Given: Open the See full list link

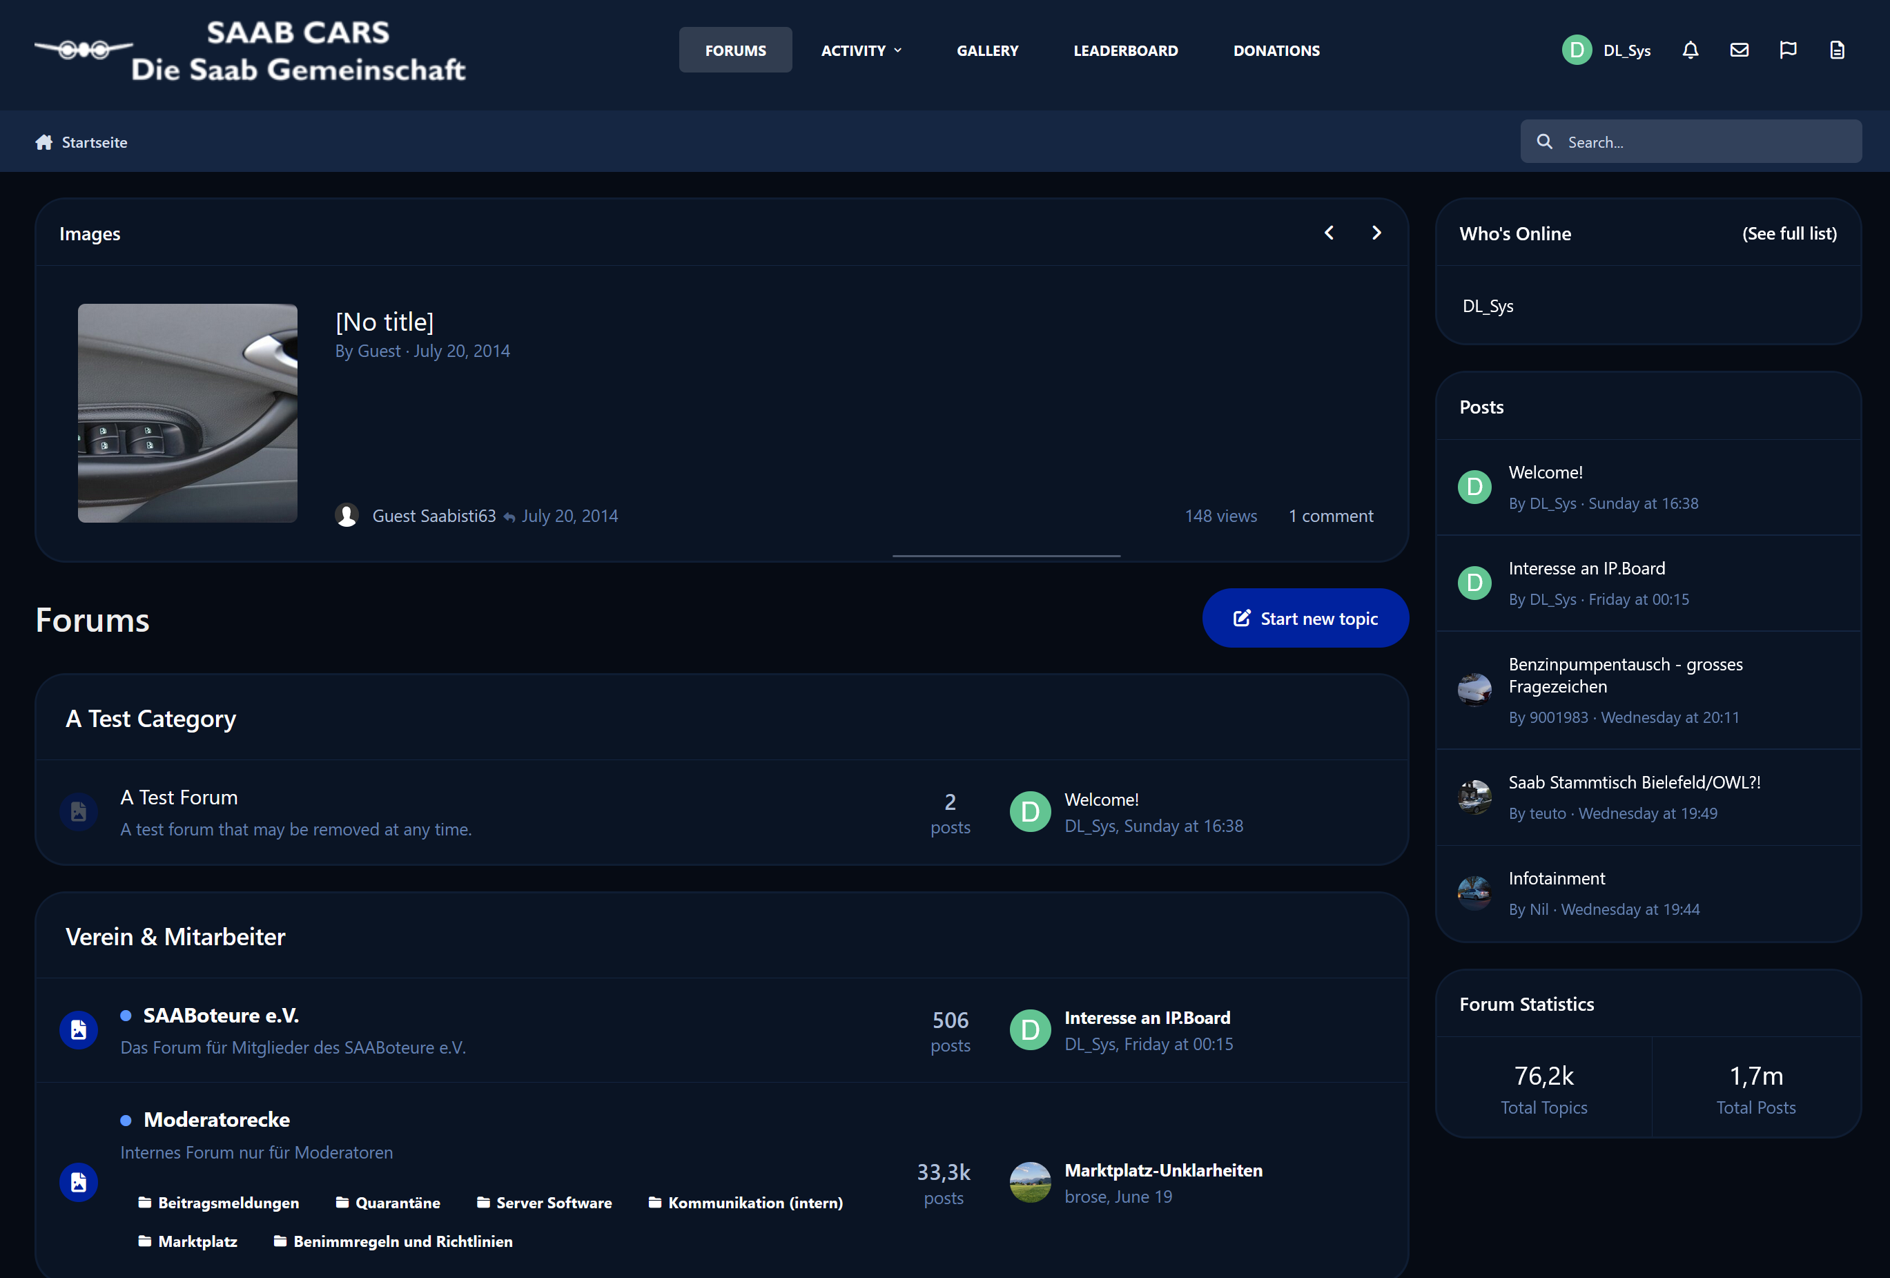Looking at the screenshot, I should tap(1789, 233).
